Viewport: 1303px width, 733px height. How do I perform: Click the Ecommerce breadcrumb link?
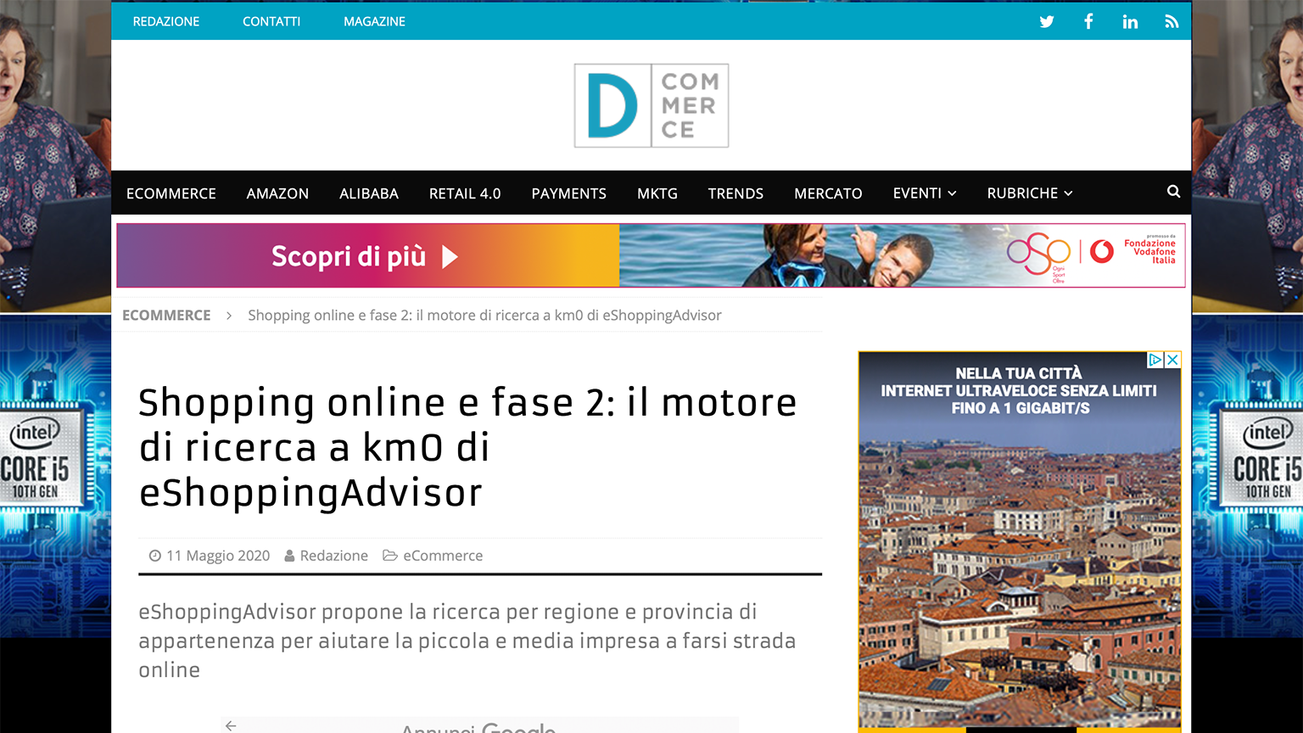(166, 316)
